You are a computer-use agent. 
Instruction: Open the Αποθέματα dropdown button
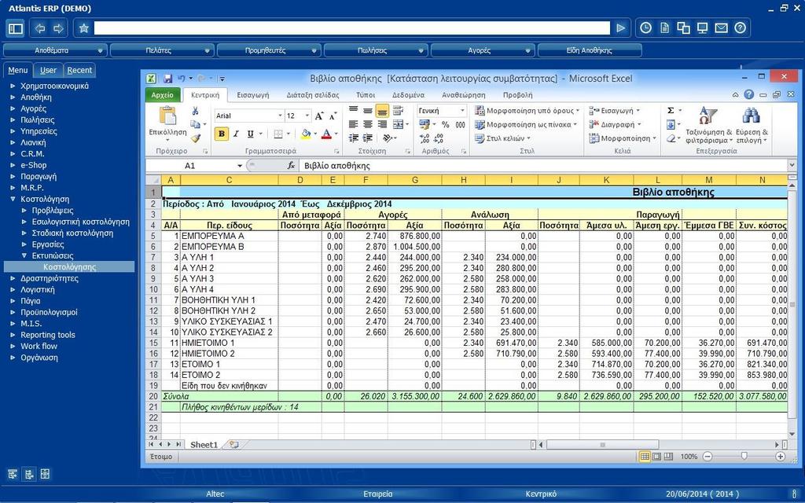click(56, 50)
